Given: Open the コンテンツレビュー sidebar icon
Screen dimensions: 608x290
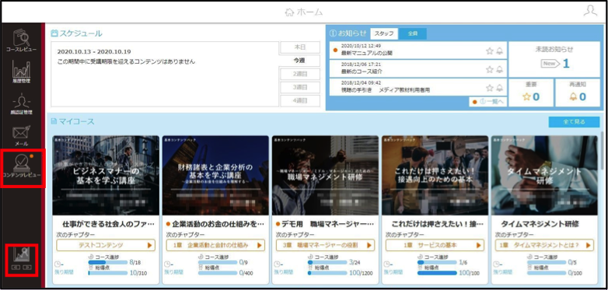Looking at the screenshot, I should click(22, 166).
